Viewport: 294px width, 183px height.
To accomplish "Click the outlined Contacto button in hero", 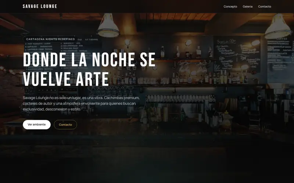I will coord(65,124).
